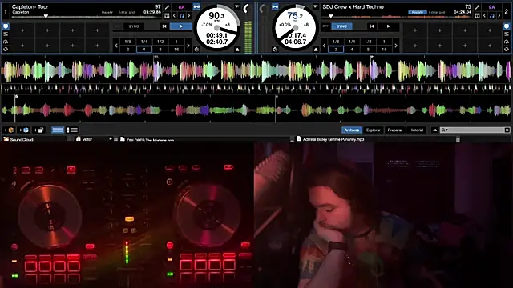
Task: Open the Historial tab
Action: pos(416,130)
